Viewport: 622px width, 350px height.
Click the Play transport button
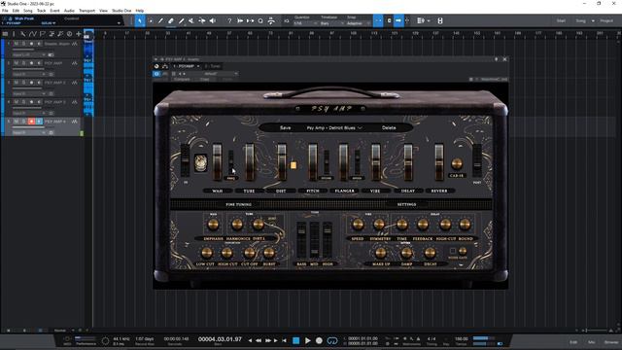pos(308,340)
